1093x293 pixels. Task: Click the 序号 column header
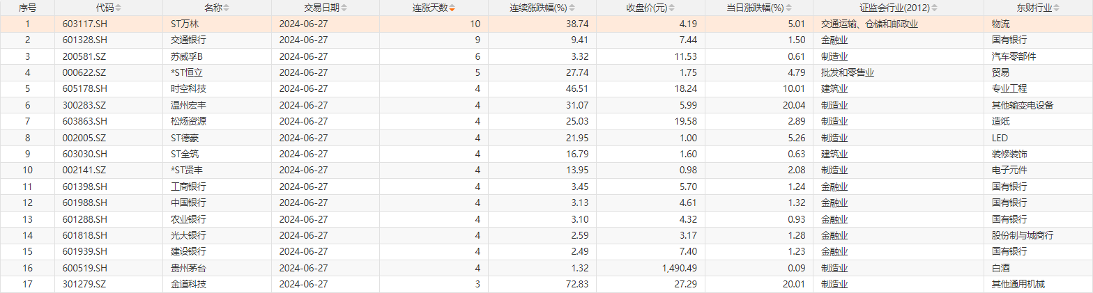[27, 8]
